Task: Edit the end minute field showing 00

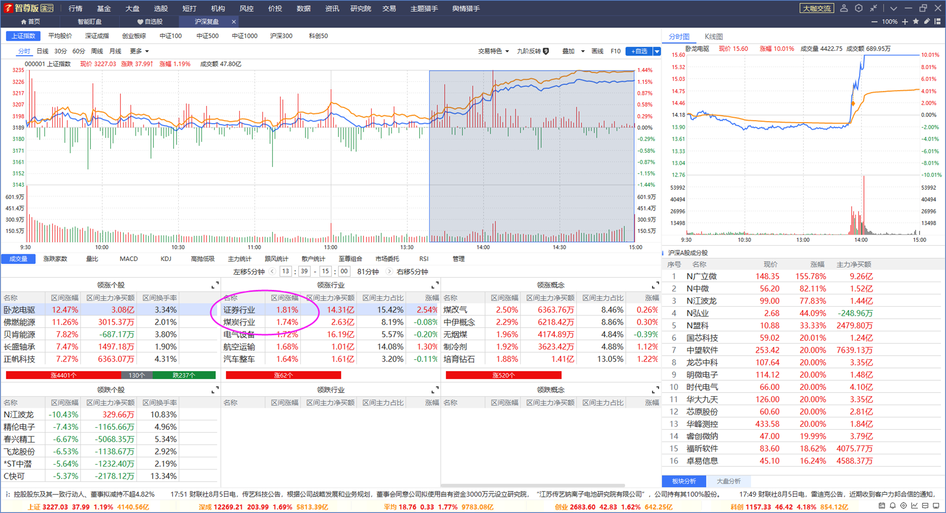Action: tap(344, 271)
